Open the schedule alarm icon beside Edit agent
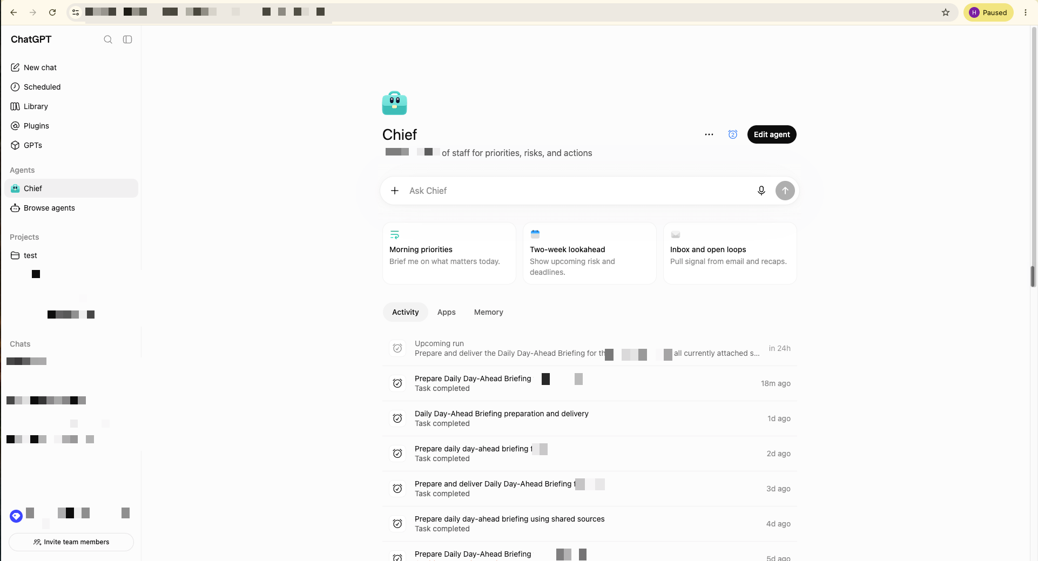 pos(733,134)
